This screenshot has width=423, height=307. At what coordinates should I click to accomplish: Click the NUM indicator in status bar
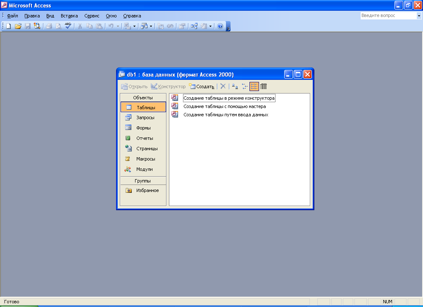point(387,302)
